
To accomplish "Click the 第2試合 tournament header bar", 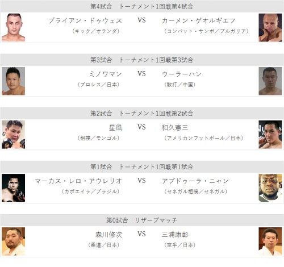I will (x=142, y=114).
